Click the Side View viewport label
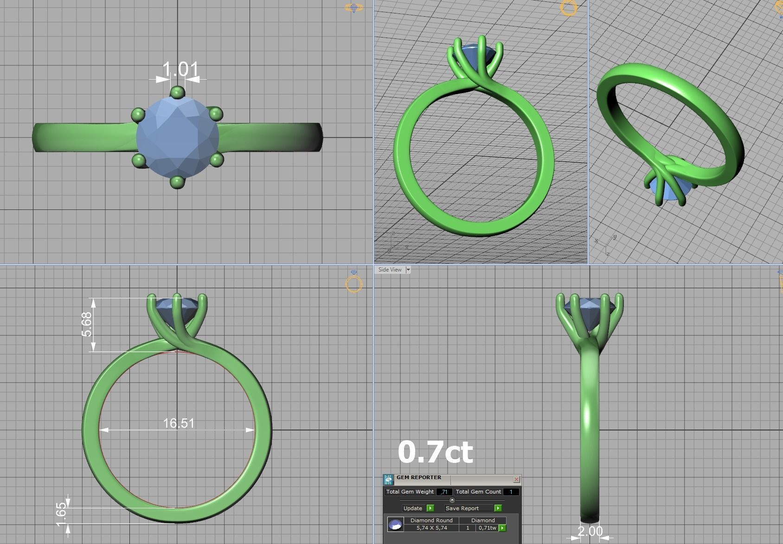This screenshot has width=783, height=544. coord(390,270)
